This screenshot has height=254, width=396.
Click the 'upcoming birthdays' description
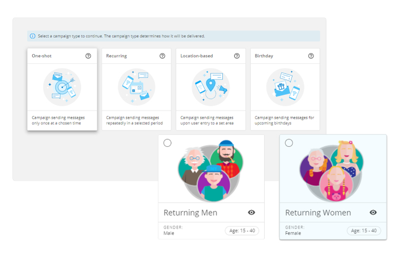(273, 123)
